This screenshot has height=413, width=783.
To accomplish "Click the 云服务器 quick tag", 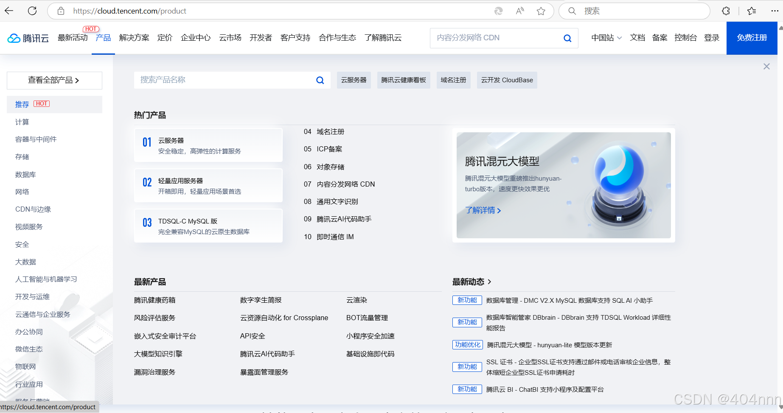I will [x=354, y=80].
